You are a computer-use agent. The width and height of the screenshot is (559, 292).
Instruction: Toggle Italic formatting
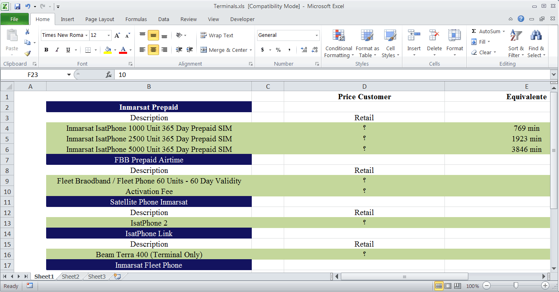click(x=57, y=50)
